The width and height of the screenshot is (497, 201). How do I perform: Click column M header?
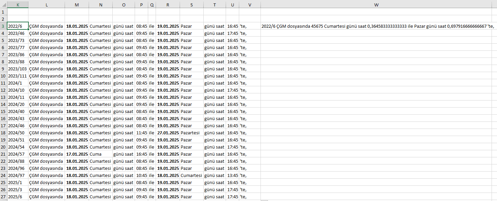click(x=77, y=5)
